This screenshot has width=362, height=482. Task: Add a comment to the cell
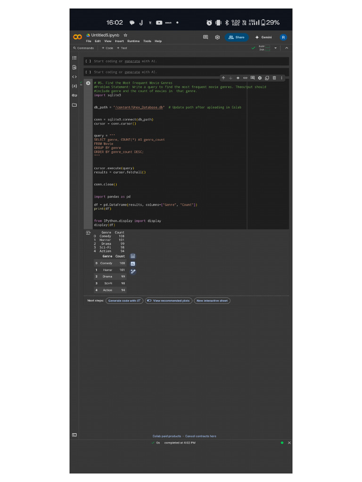click(x=253, y=78)
